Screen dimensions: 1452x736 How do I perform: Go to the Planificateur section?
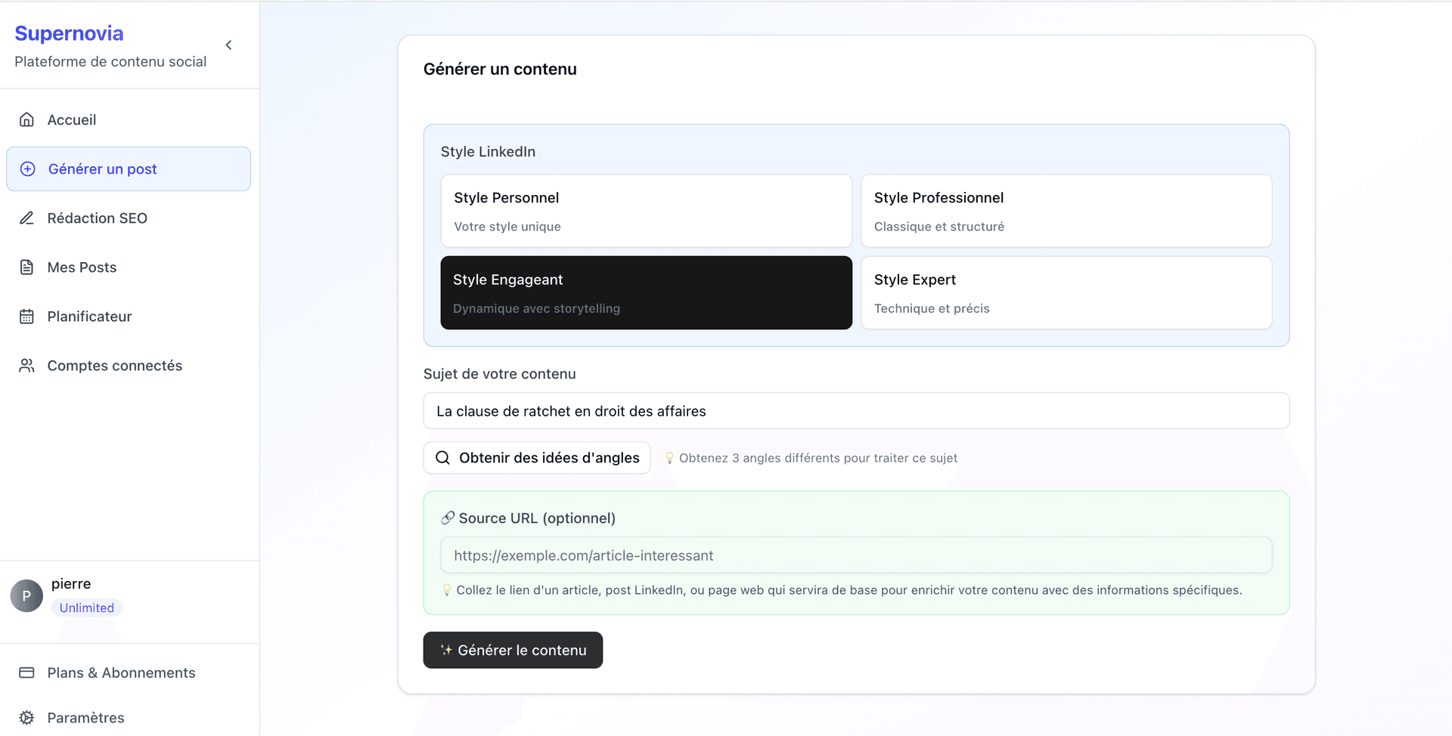point(89,317)
